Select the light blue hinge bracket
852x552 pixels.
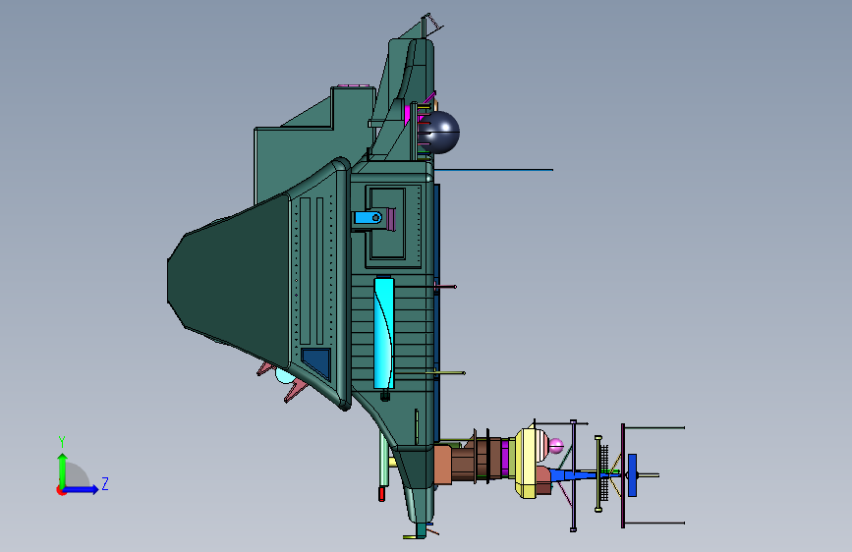coord(368,218)
